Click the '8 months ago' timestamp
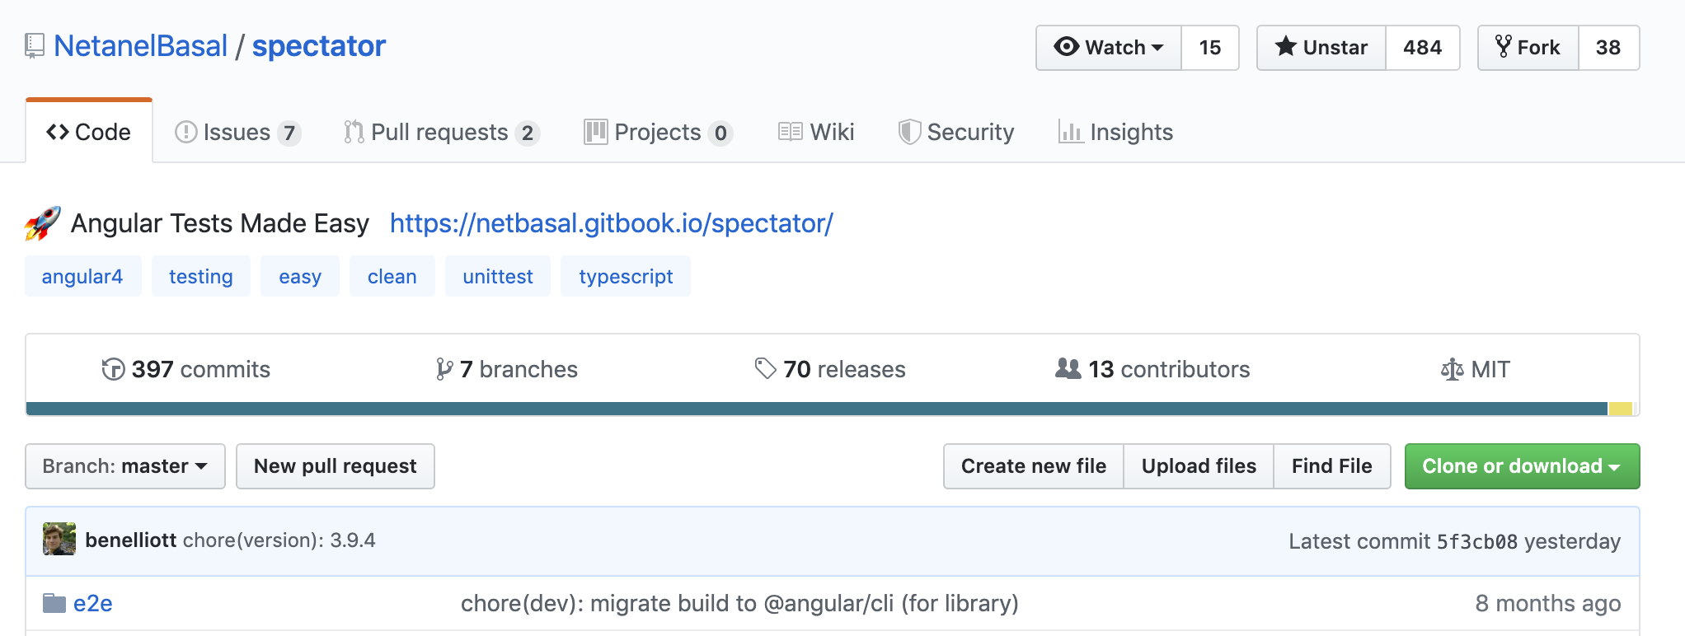 1548,603
